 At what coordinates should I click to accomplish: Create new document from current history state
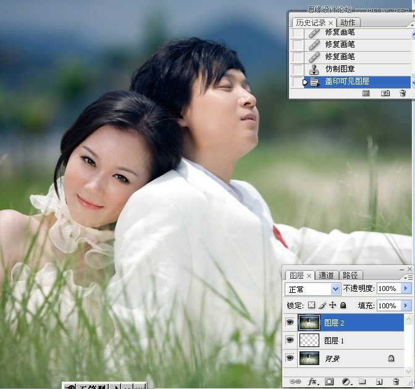[366, 93]
